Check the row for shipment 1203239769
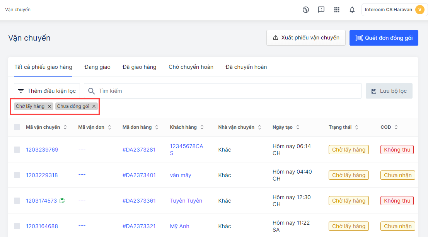This screenshot has height=237, width=428. [17, 150]
